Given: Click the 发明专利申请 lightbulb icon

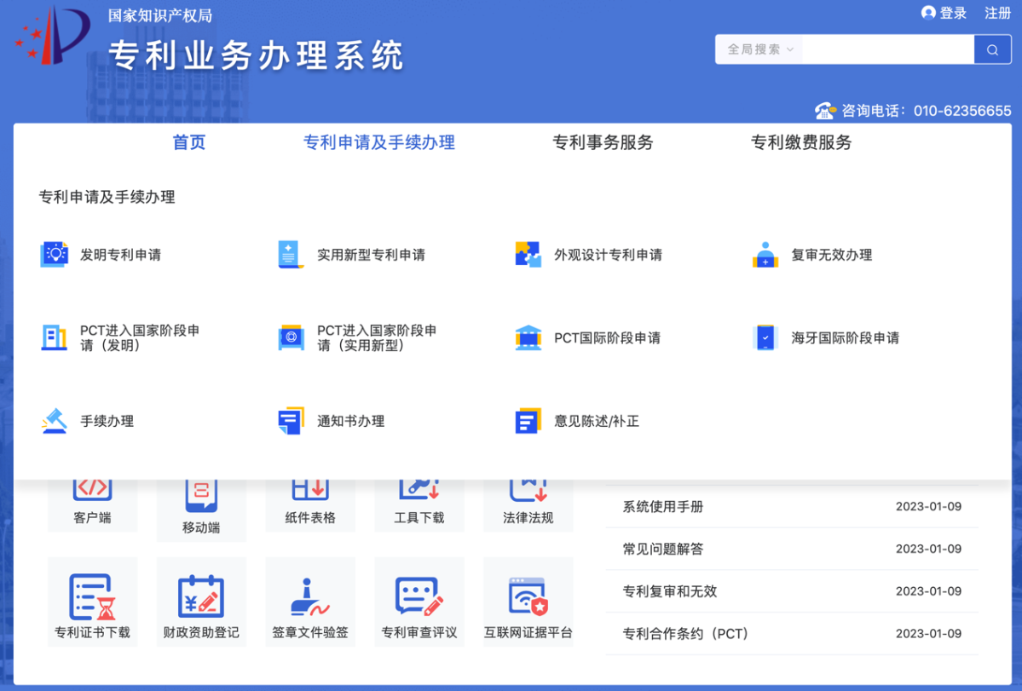Looking at the screenshot, I should 55,255.
